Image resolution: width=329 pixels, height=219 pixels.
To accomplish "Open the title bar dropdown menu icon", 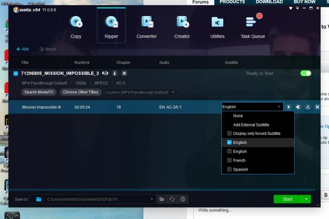I will point(298,8).
